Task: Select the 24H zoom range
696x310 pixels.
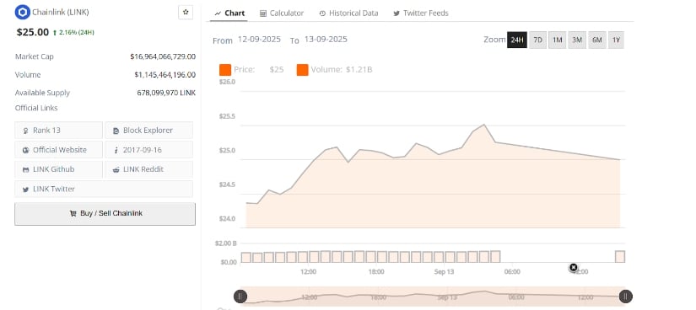Action: click(x=517, y=40)
